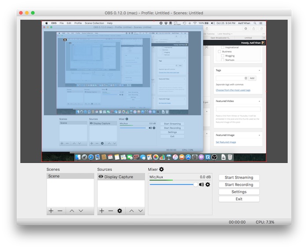The width and height of the screenshot is (308, 249).
Task: Remove the selected scene with the Scenes minus button
Action: pos(60,211)
